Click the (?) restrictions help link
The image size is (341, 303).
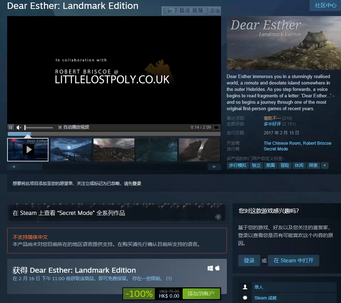click(x=169, y=278)
